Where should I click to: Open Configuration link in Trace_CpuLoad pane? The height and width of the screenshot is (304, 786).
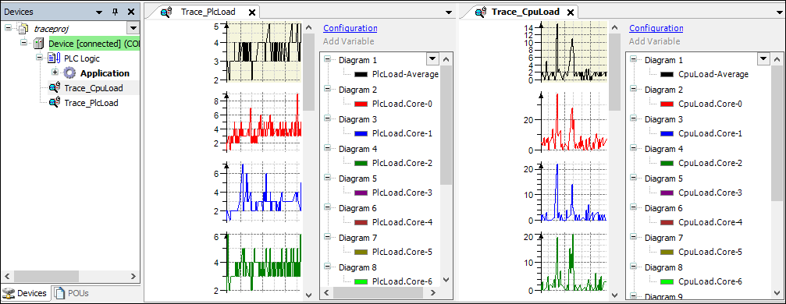[x=656, y=29]
